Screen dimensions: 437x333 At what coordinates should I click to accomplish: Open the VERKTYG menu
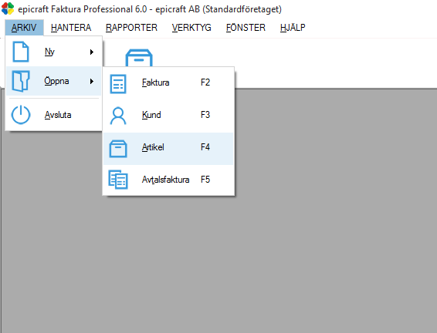click(191, 28)
